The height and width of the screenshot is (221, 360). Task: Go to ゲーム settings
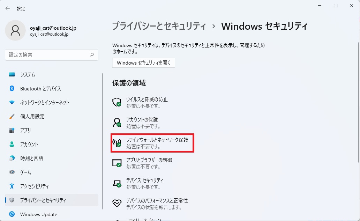[x=52, y=172]
